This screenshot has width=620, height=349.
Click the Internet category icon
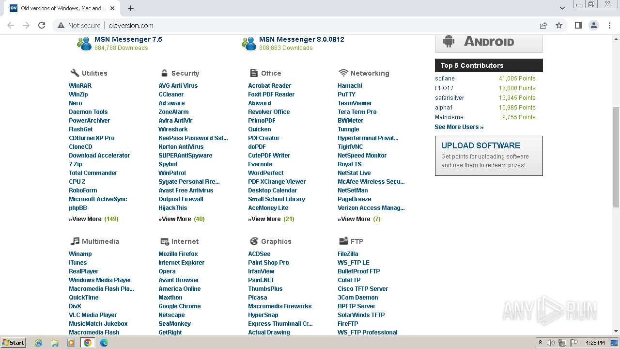164,241
